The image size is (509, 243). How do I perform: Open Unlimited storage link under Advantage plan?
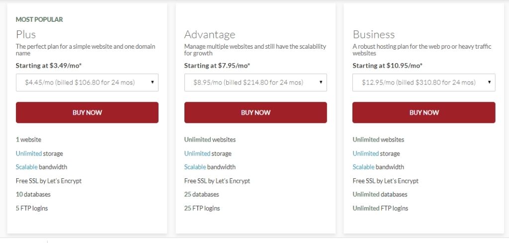(x=197, y=154)
